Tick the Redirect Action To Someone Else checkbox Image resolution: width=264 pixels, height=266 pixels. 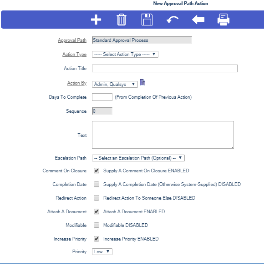coord(96,198)
